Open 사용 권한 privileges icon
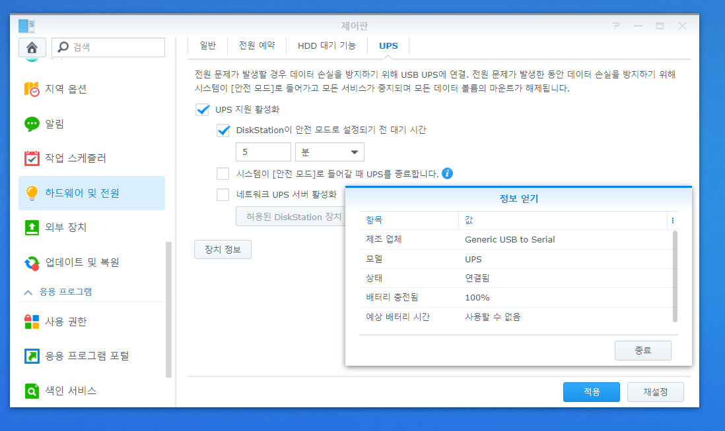This screenshot has height=431, width=725. (32, 322)
